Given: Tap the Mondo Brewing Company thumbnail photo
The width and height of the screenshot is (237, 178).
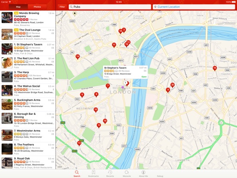Looking at the screenshot, I should click(x=7, y=18).
